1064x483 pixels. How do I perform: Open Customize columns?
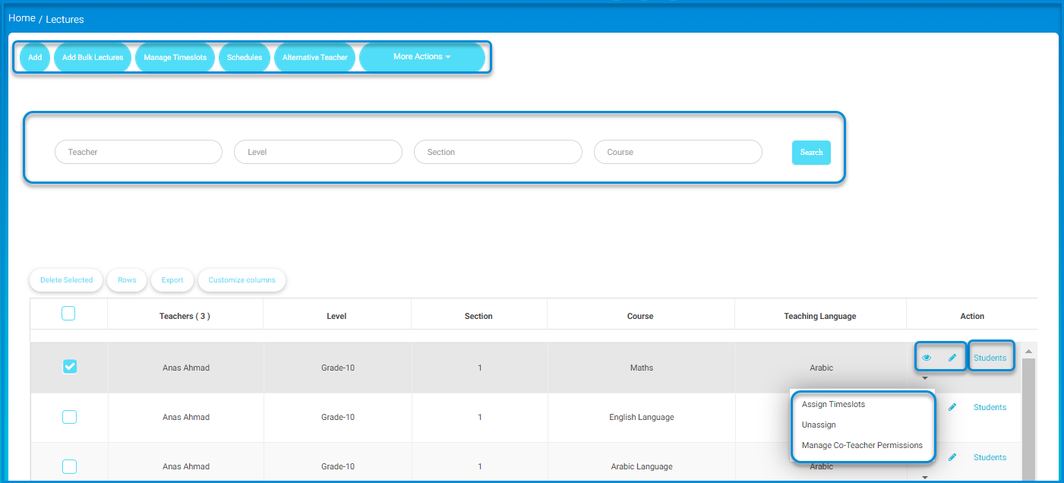tap(242, 280)
